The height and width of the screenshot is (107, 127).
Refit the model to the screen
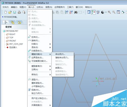(x=118, y=12)
